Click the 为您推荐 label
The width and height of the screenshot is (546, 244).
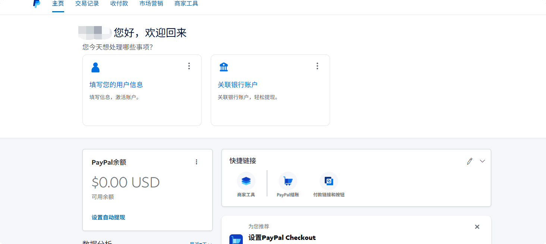[x=259, y=226]
